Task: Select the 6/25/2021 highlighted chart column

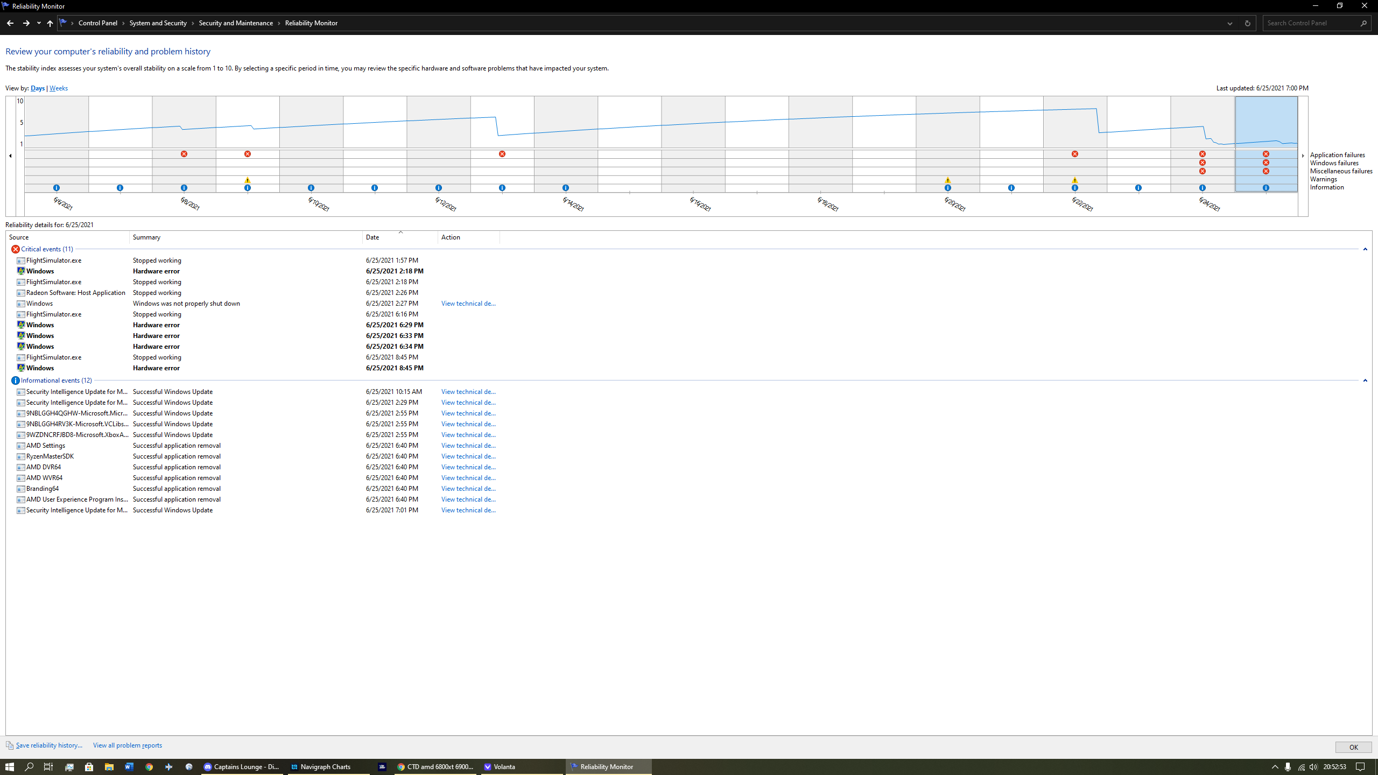Action: pyautogui.click(x=1266, y=144)
